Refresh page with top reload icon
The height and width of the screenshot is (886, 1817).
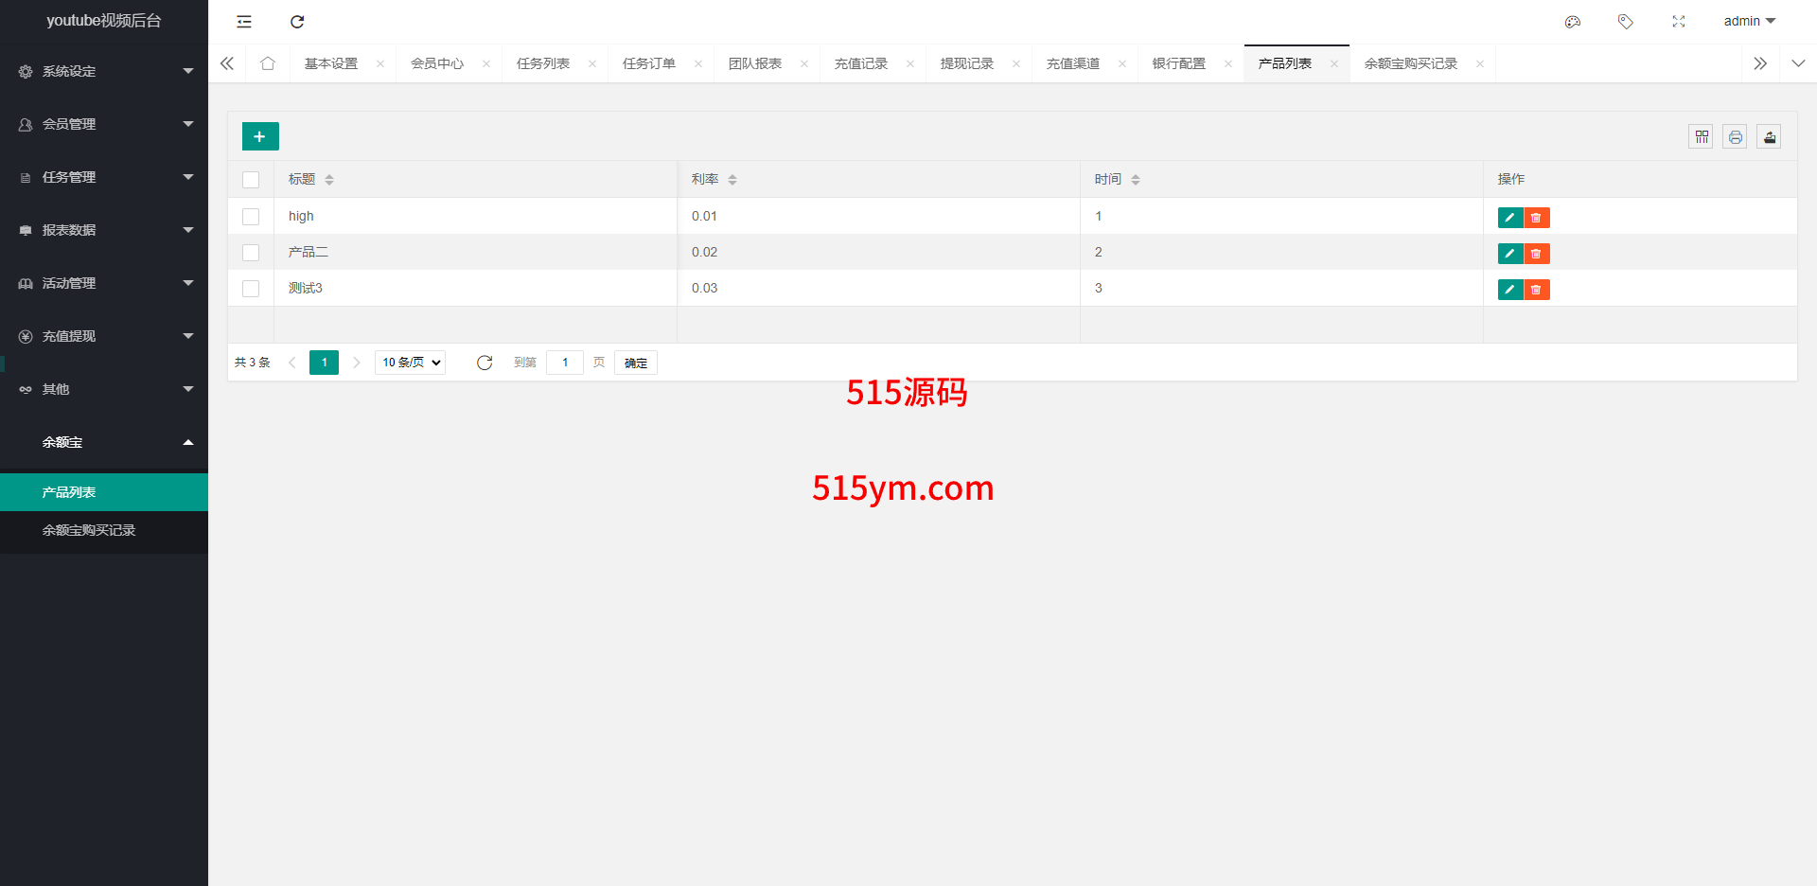click(297, 22)
